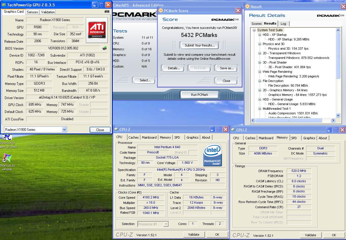Click the right CPU-Z window title icon
This screenshot has width=346, height=240.
point(233,130)
